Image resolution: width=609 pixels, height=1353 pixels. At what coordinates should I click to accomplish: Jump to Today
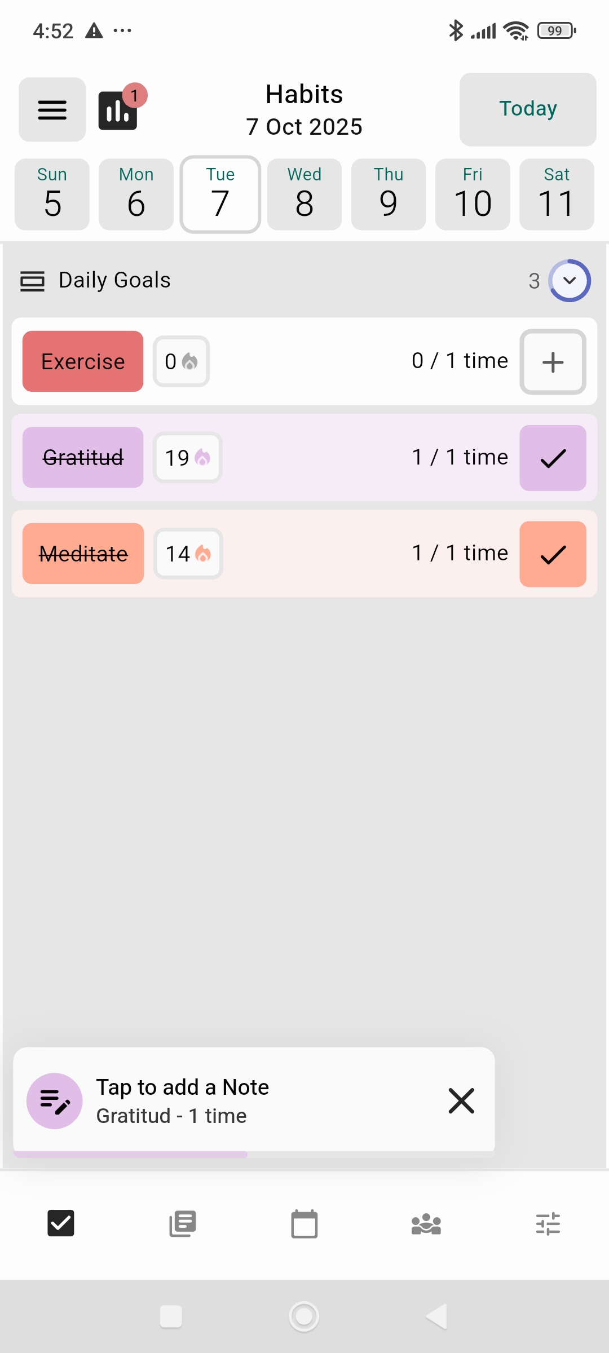[x=528, y=109]
